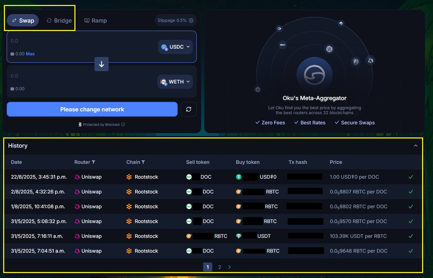This screenshot has height=278, width=433.
Task: Click the Zero Fees label
Action: 270,123
